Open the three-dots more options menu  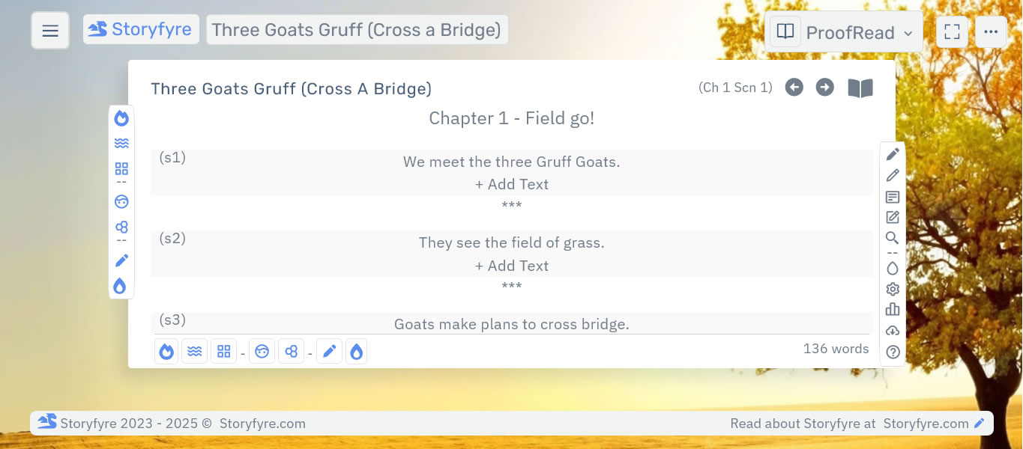pyautogui.click(x=991, y=32)
